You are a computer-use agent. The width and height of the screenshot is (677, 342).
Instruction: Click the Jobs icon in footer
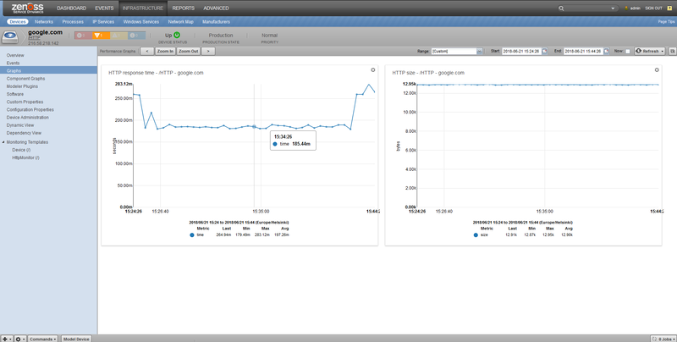[654, 339]
